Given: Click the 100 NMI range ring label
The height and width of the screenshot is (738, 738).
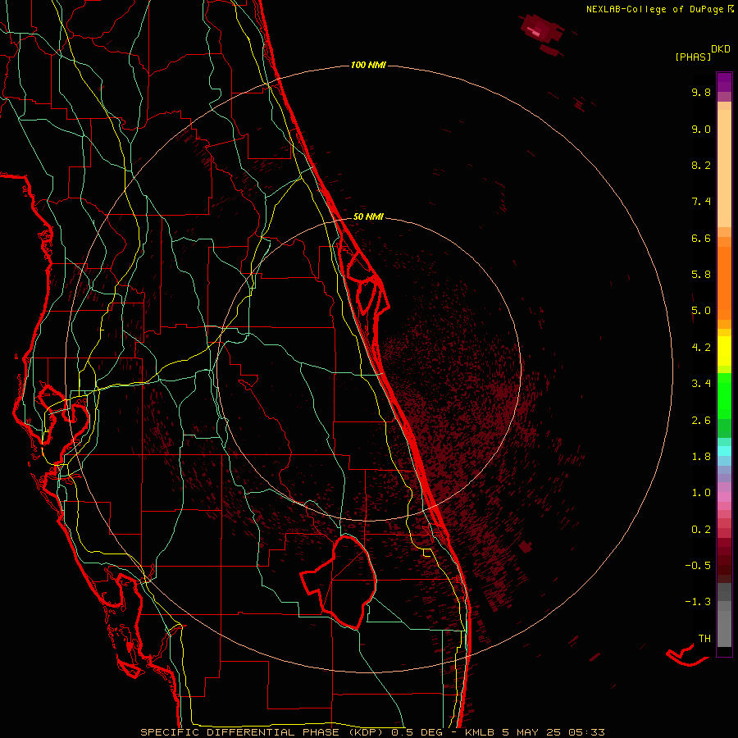Looking at the screenshot, I should [368, 65].
